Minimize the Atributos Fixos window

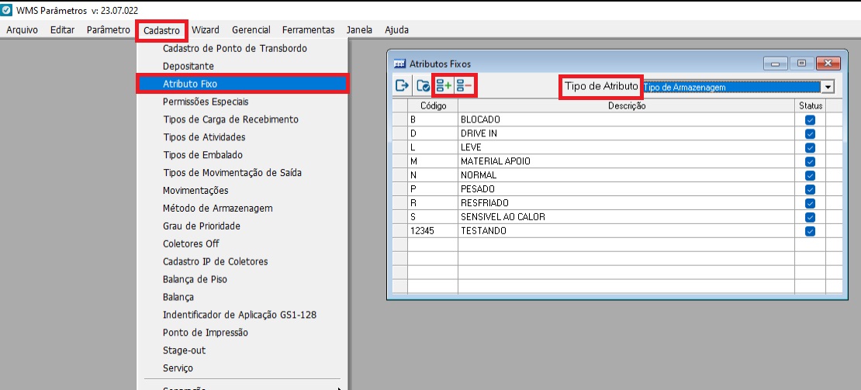(776, 64)
